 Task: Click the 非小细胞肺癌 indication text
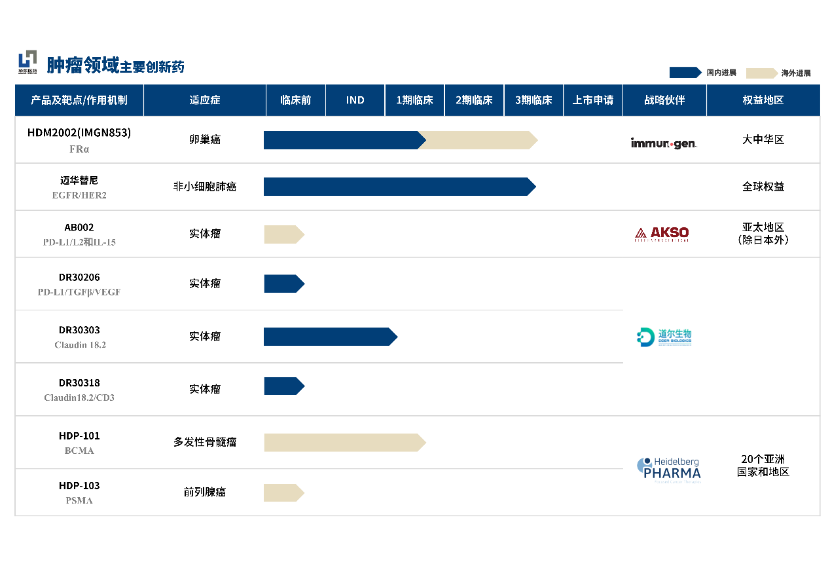204,187
